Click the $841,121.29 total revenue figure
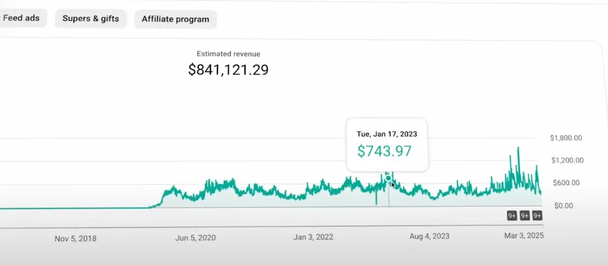 click(228, 70)
